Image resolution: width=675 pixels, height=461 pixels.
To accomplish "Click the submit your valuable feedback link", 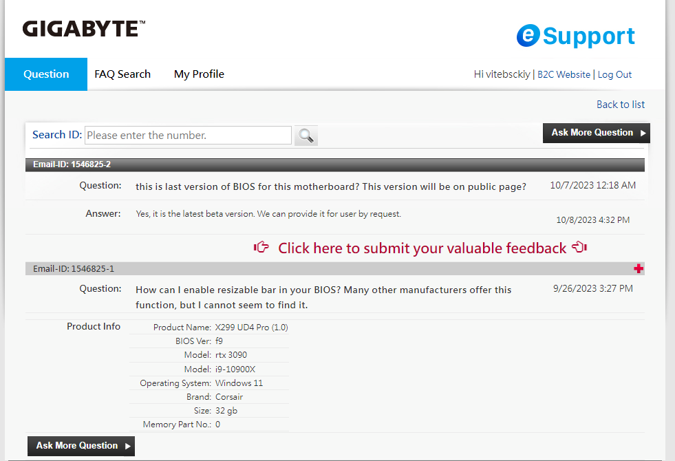I will click(x=422, y=248).
